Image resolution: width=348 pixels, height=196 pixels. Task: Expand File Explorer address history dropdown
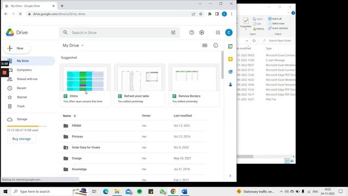pos(247,41)
